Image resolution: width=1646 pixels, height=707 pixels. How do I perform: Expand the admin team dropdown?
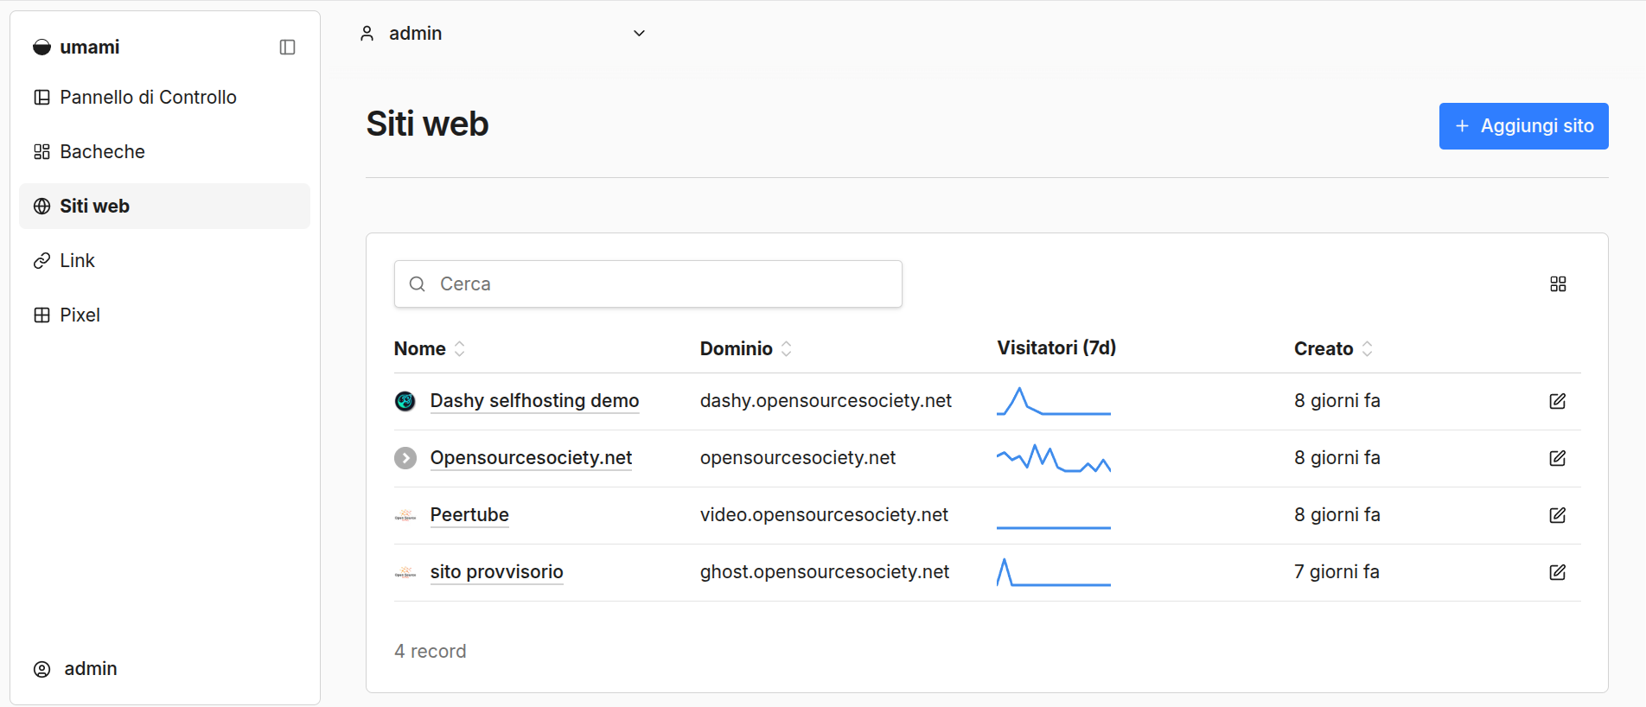(503, 33)
